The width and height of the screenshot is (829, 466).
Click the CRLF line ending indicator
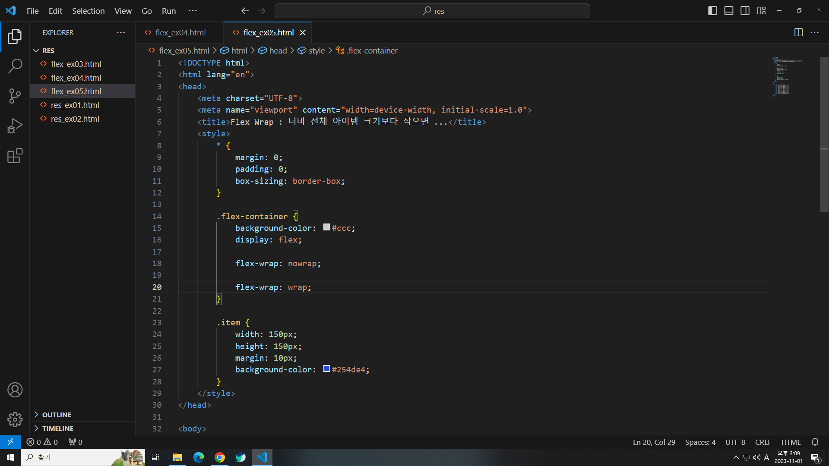(x=763, y=442)
